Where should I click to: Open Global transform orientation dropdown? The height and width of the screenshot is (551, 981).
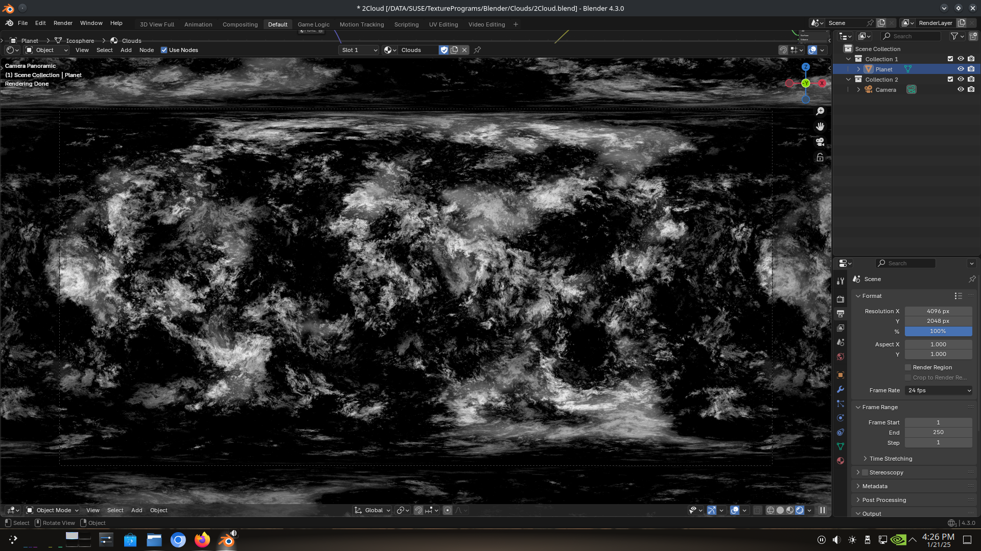pos(372,510)
